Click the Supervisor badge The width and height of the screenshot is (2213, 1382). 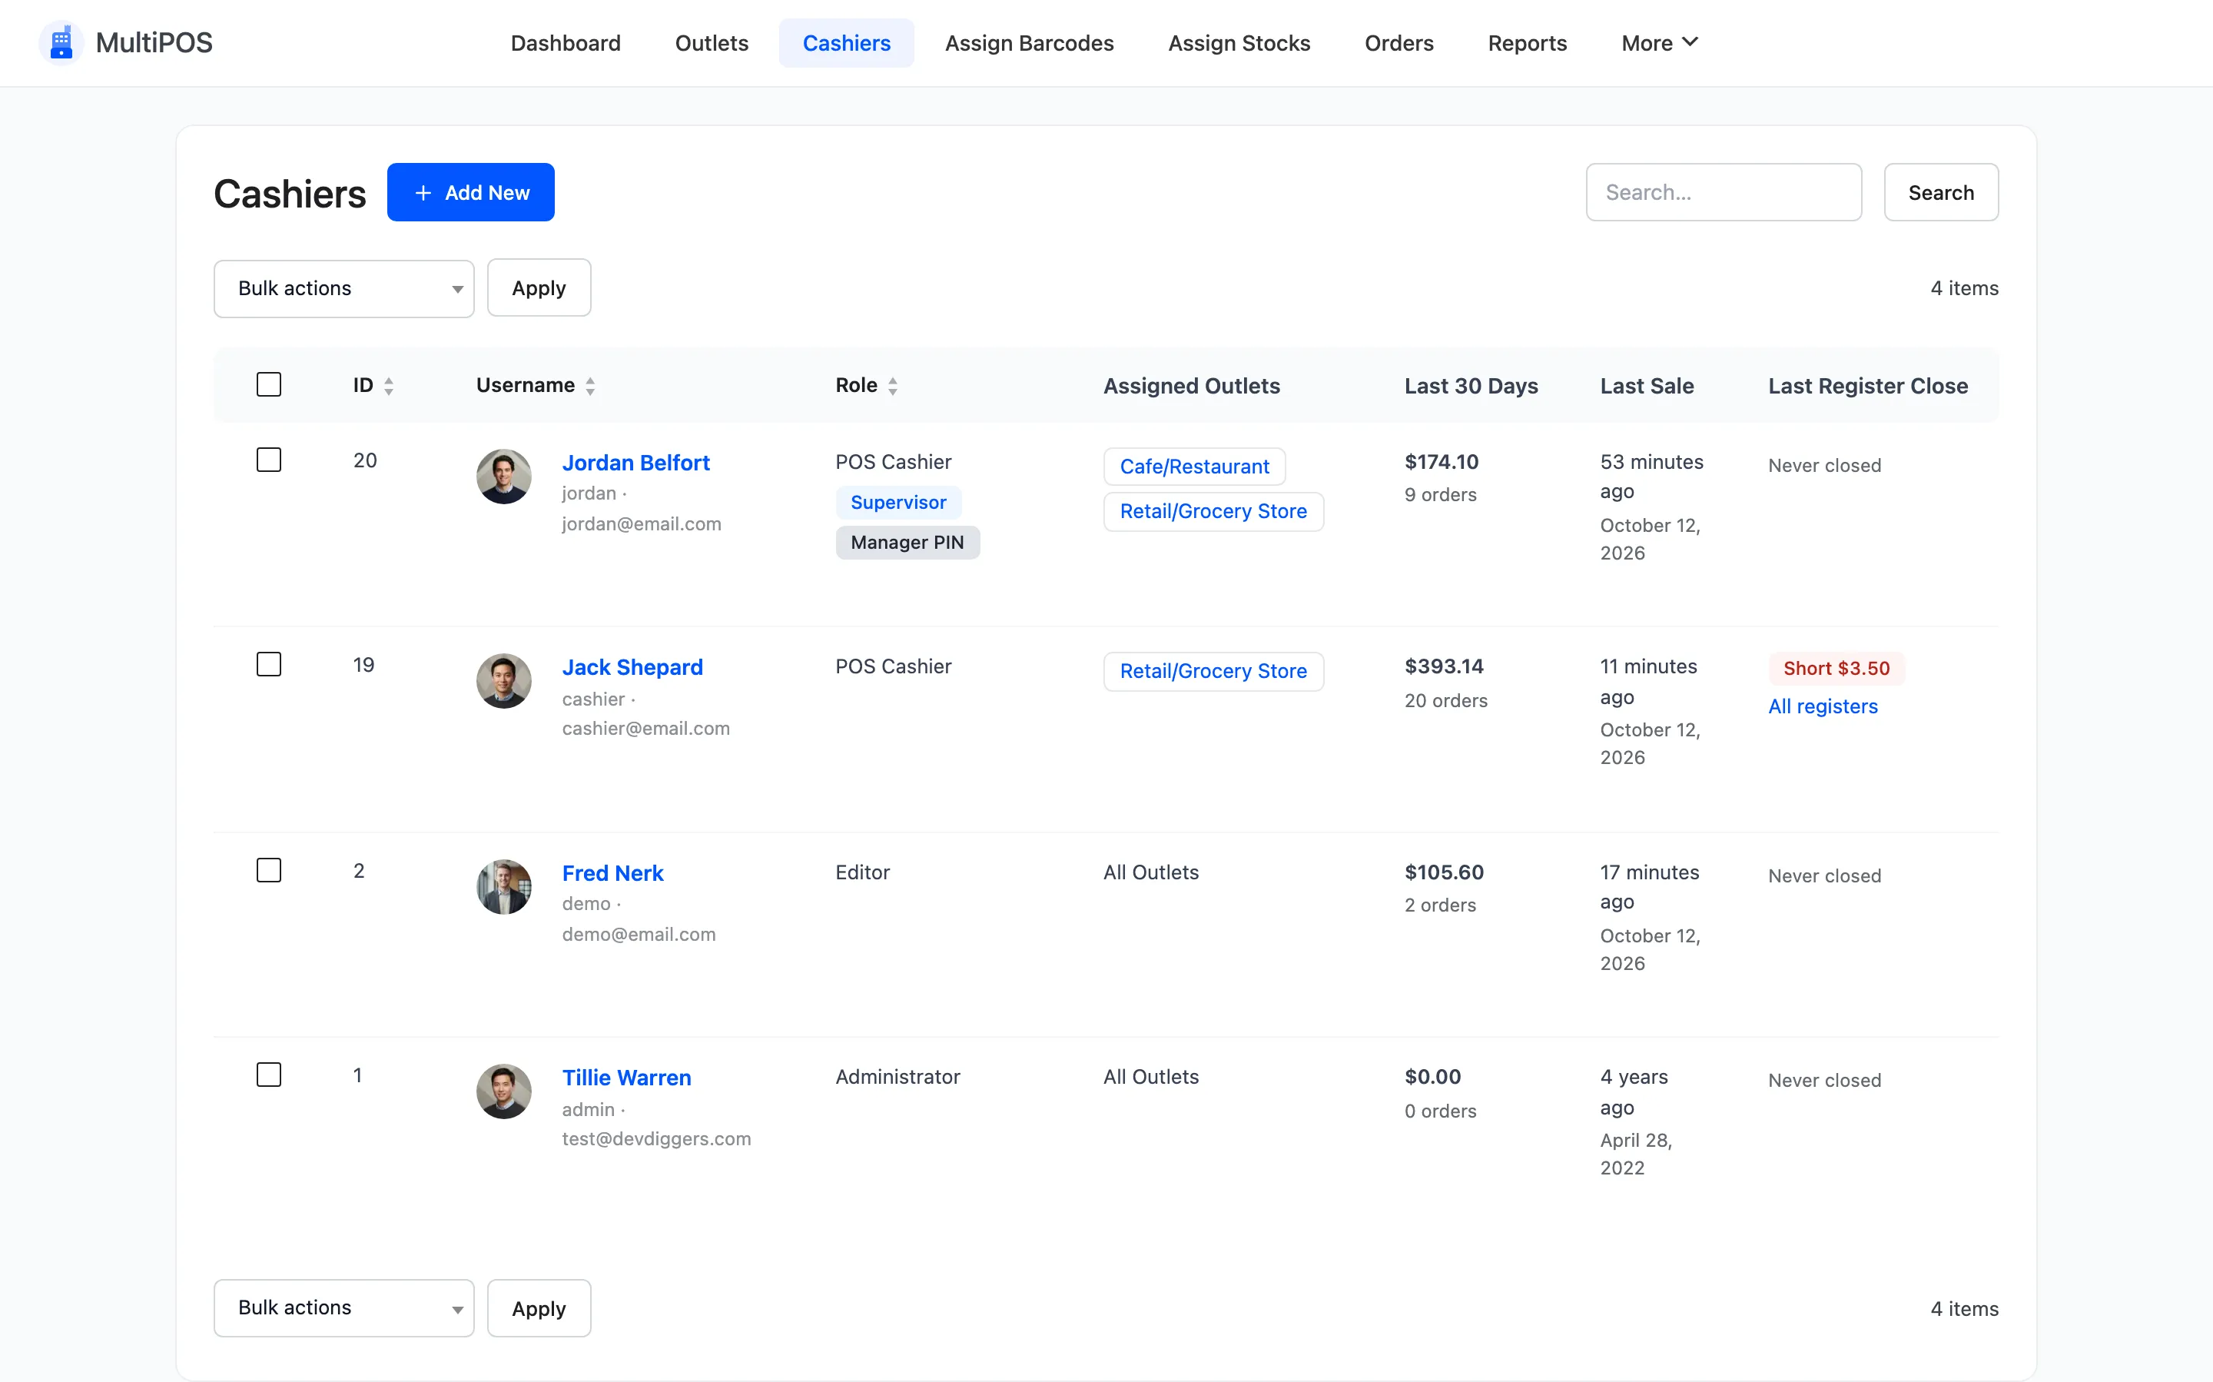point(898,502)
